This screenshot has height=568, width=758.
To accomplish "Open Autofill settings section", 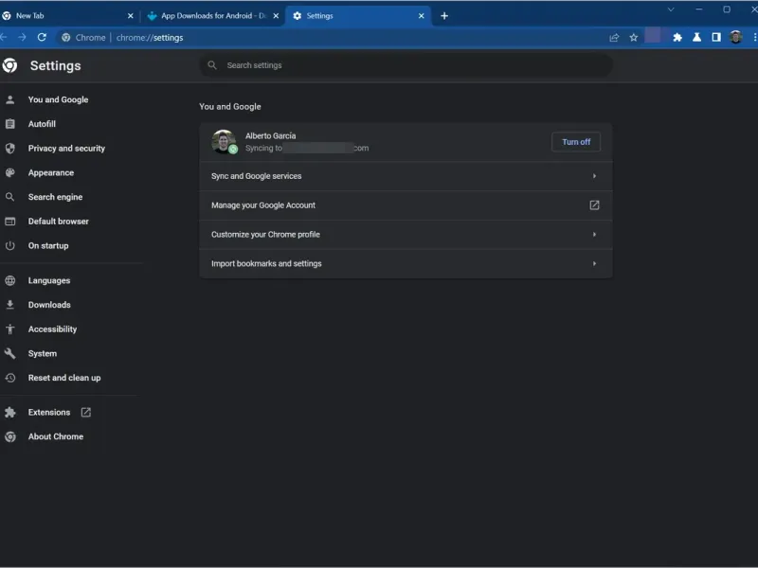I will click(x=42, y=124).
